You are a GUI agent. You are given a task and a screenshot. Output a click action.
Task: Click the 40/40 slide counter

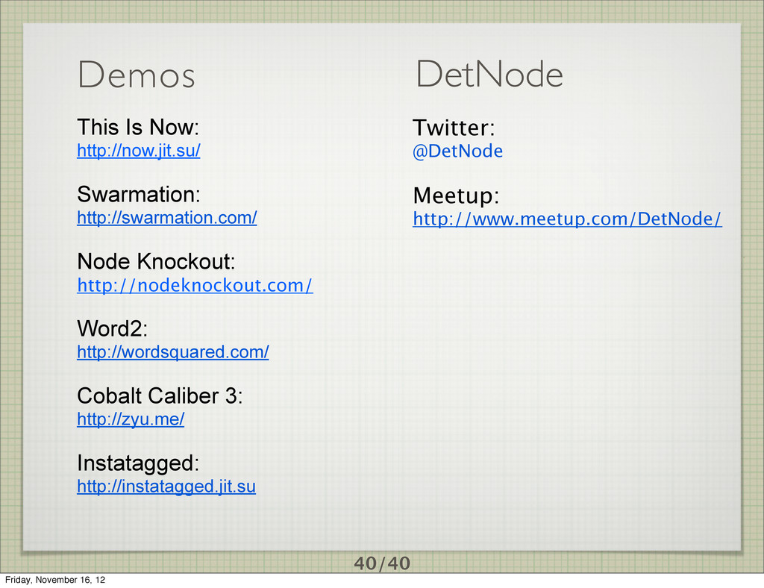[382, 563]
